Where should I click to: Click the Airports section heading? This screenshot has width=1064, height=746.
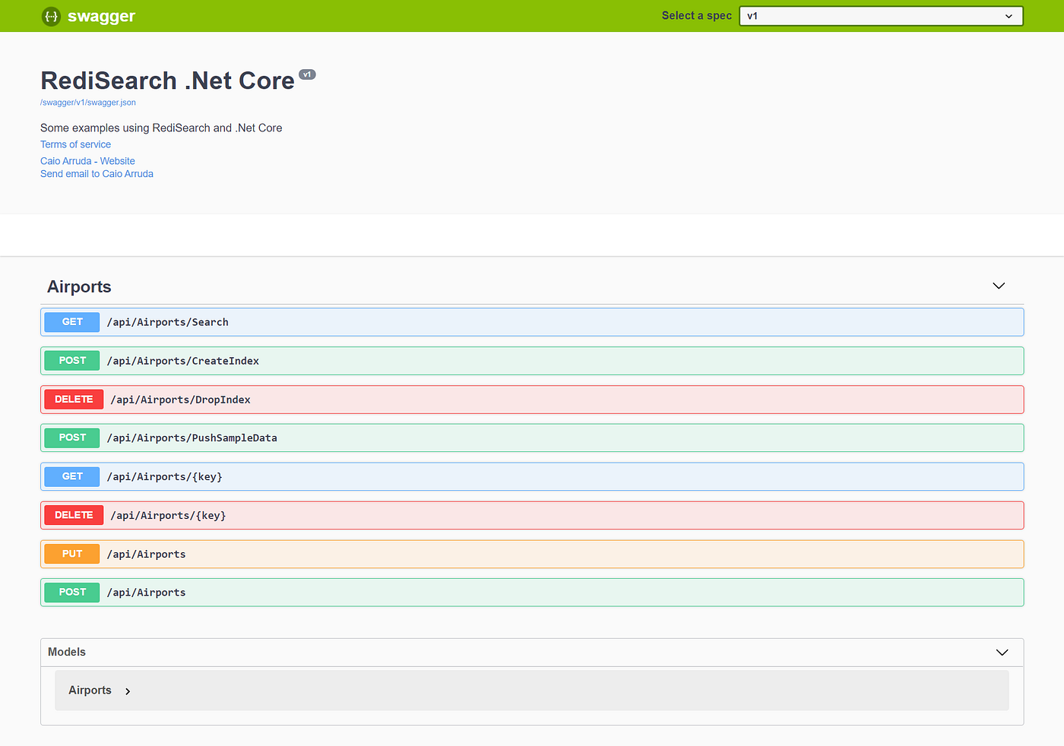78,286
